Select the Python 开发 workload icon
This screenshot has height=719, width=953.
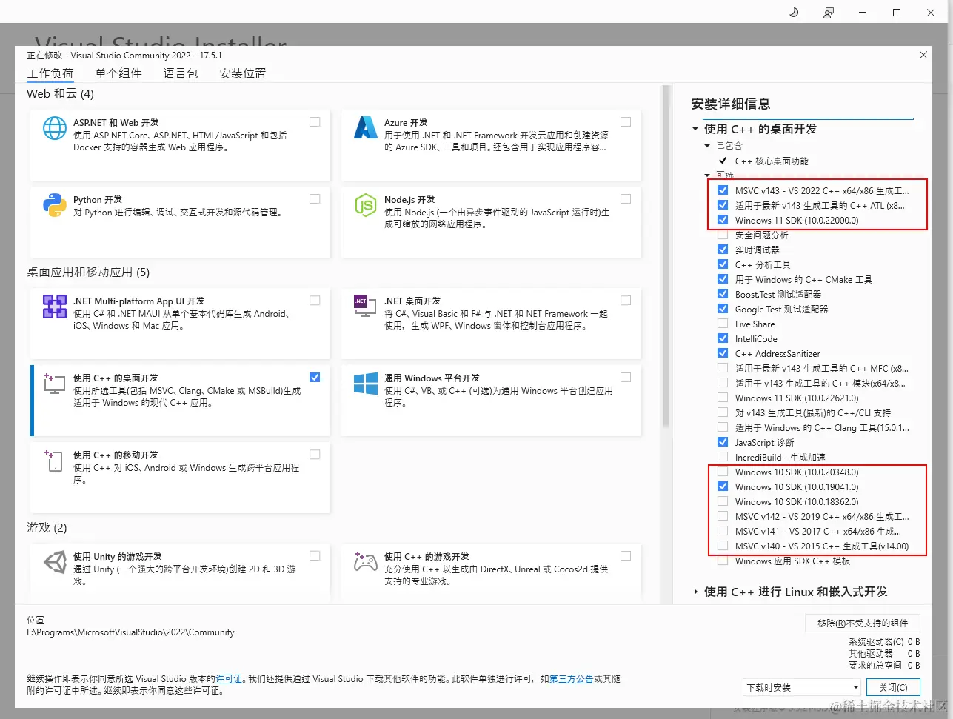(x=55, y=205)
